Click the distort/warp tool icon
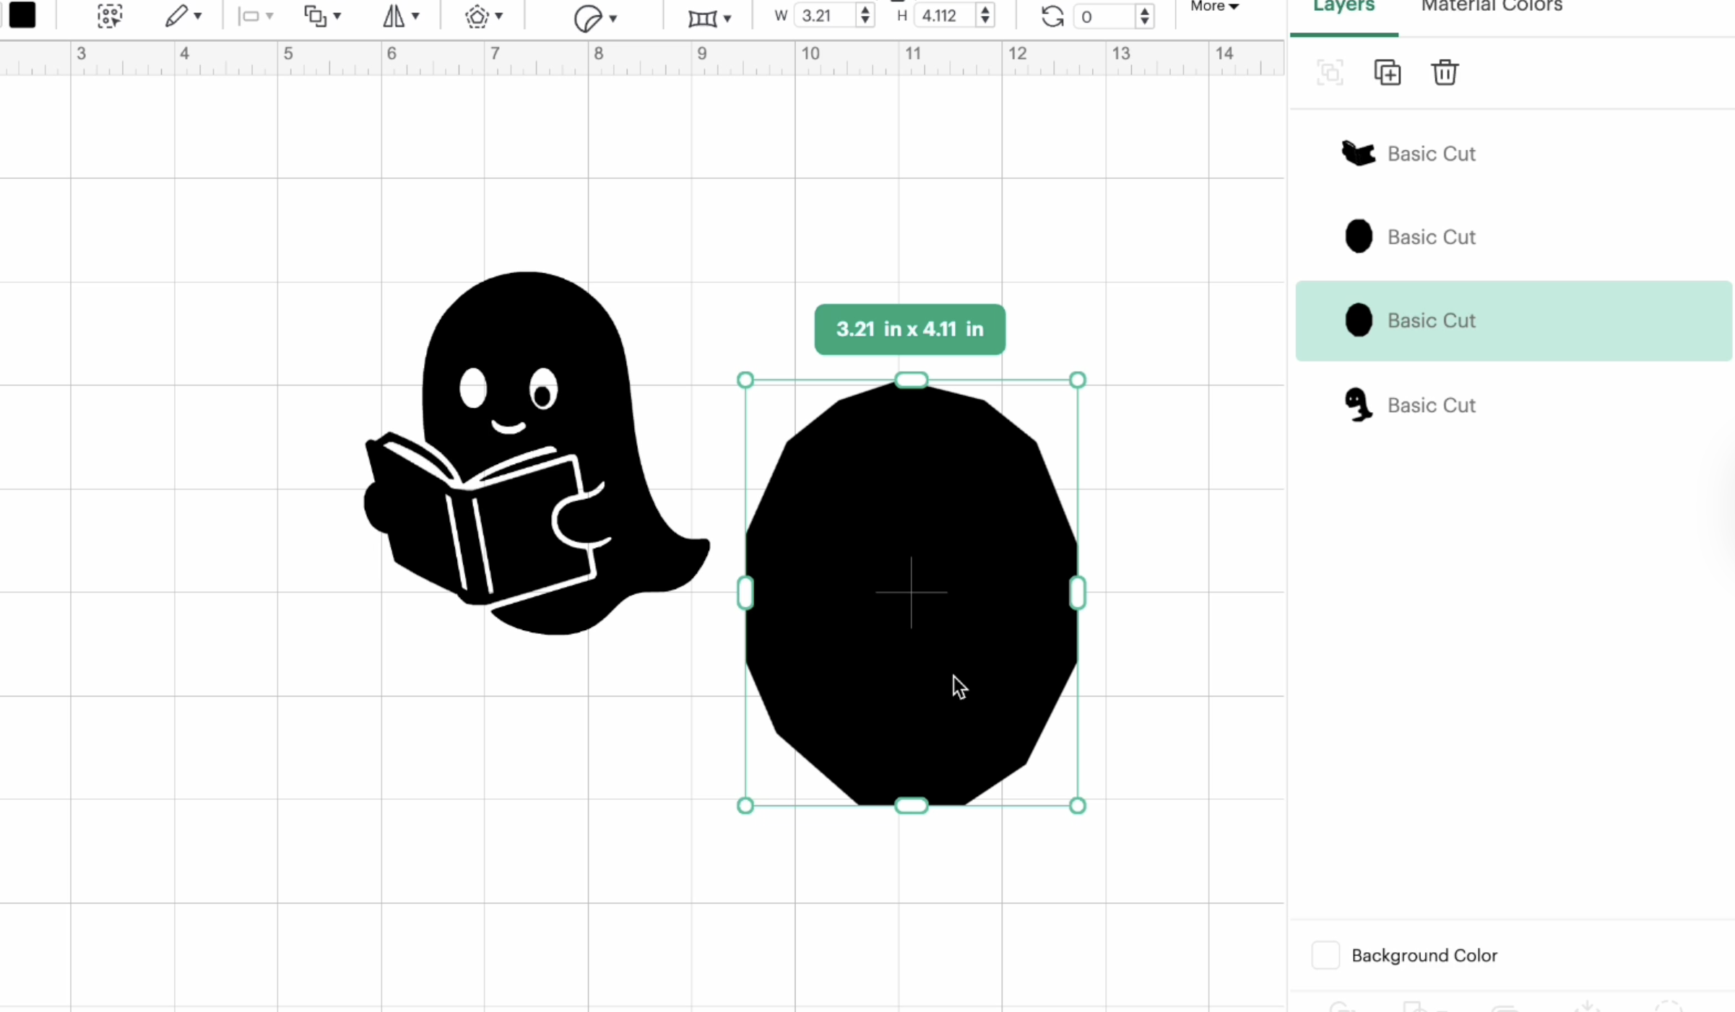 (x=704, y=16)
